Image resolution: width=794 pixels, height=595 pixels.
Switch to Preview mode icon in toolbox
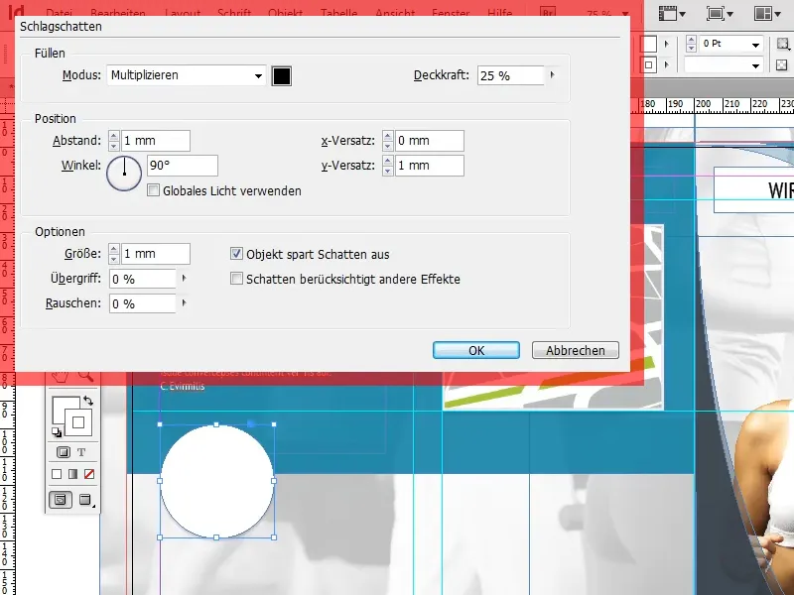coord(85,500)
